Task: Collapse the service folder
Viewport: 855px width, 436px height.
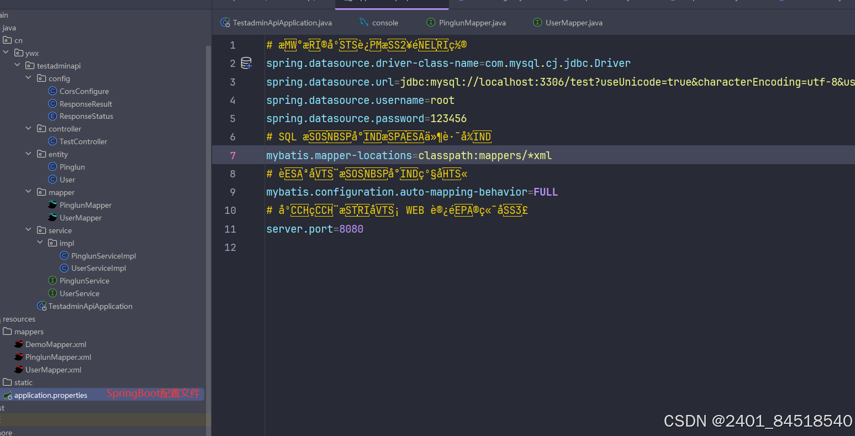Action: (x=29, y=230)
